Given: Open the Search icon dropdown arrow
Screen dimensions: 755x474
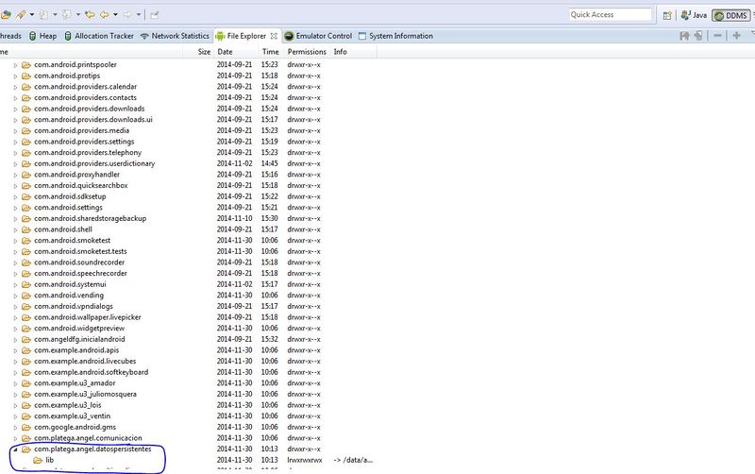Looking at the screenshot, I should (x=32, y=15).
